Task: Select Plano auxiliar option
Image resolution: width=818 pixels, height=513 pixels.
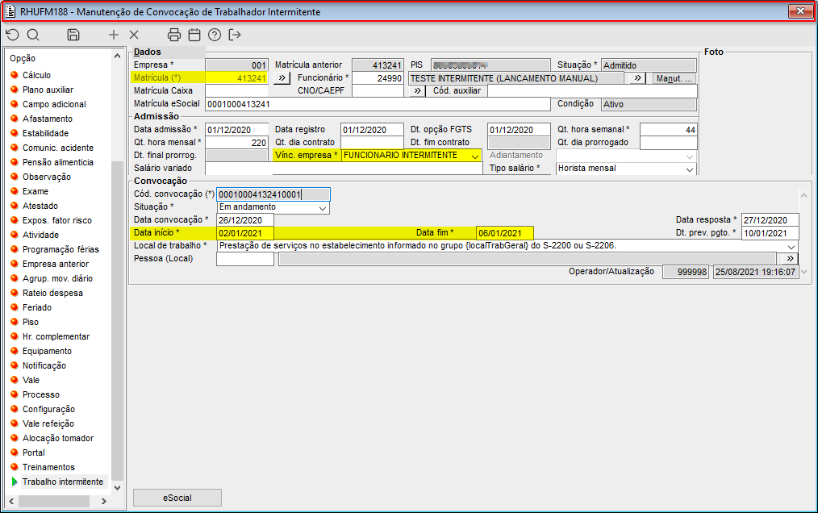Action: click(x=48, y=90)
